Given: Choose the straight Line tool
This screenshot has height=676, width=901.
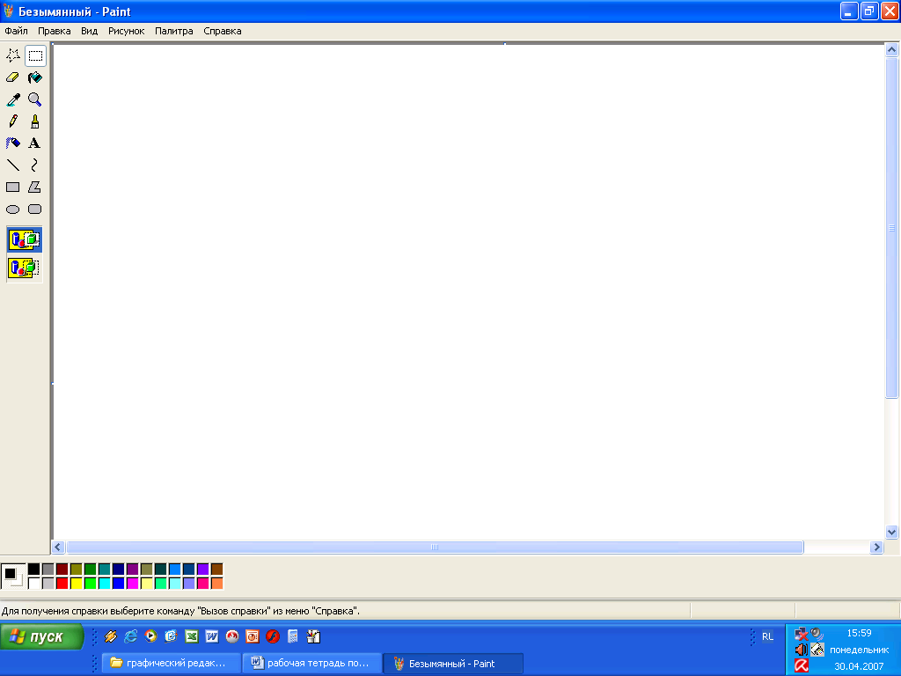Looking at the screenshot, I should [13, 165].
